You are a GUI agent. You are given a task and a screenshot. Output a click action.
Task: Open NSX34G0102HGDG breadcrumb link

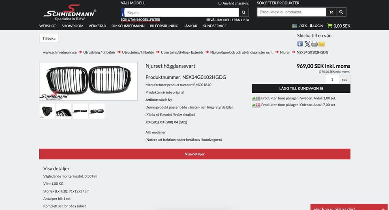[x=312, y=52]
